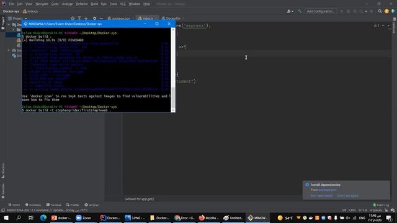Image resolution: width=397 pixels, height=223 pixels.
Task: Open the Project view dropdown
Action: [x=17, y=19]
